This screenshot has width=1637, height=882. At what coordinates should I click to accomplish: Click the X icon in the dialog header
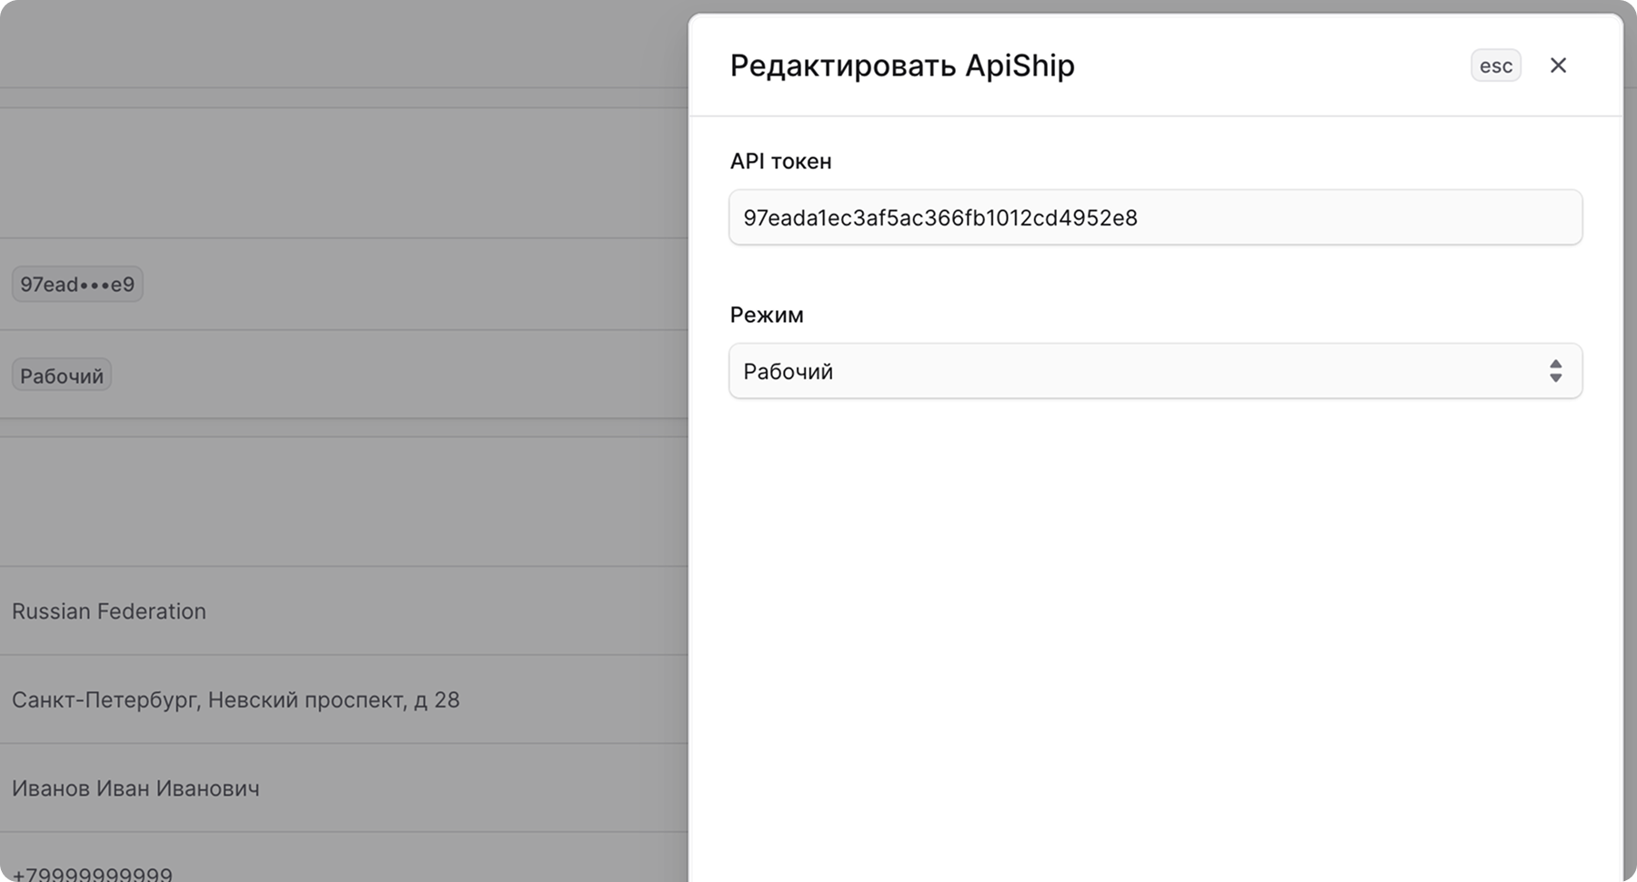[1559, 65]
